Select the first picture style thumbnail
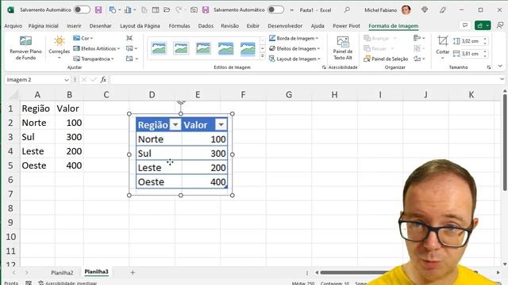 coord(159,48)
